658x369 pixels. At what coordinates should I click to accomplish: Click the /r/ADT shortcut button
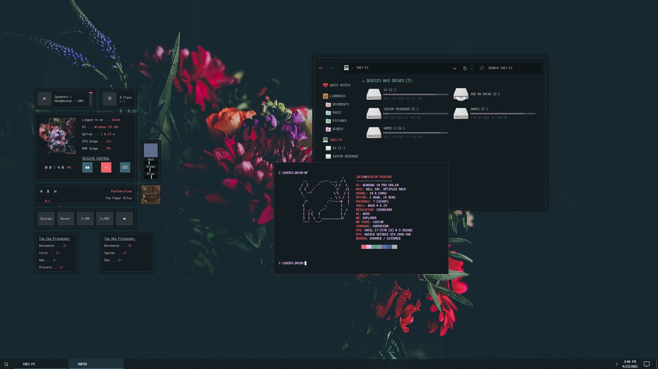105,218
